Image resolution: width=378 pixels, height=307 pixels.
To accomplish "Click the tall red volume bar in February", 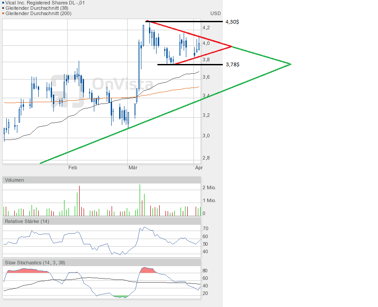I will pyautogui.click(x=79, y=200).
